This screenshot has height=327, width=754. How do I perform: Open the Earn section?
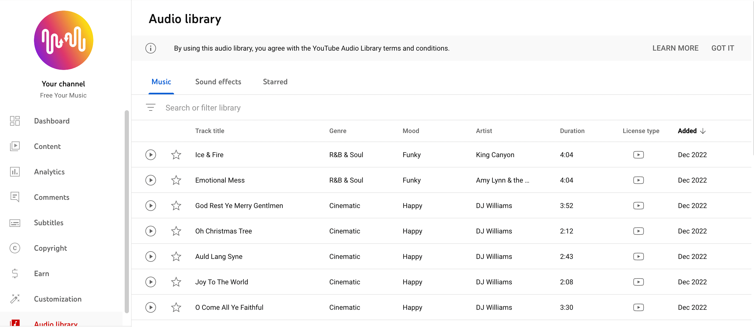[42, 273]
